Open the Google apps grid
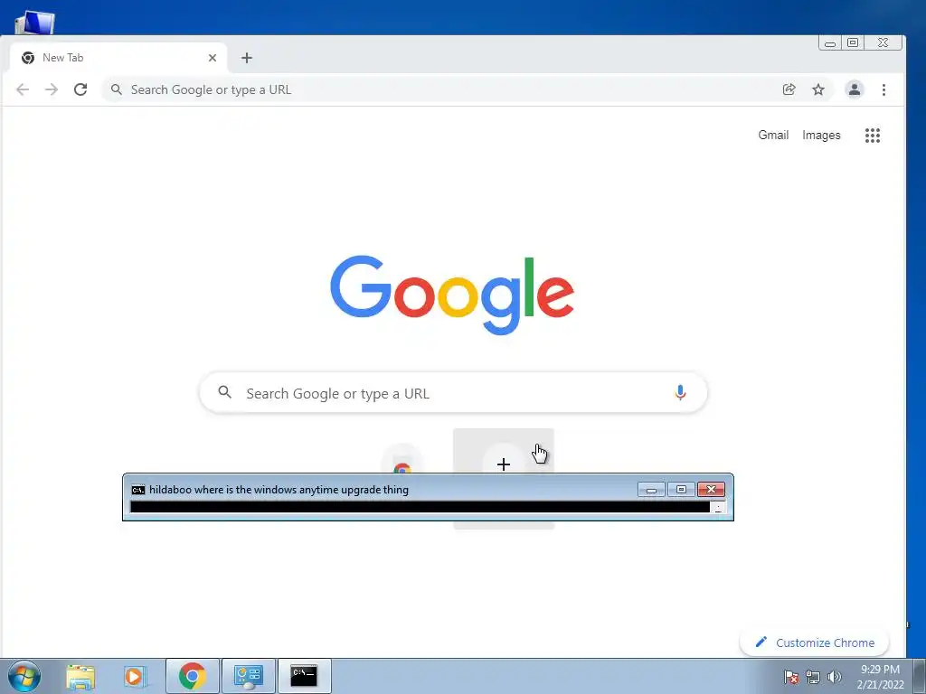 pos(873,136)
